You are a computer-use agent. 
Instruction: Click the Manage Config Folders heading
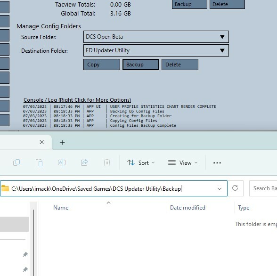tap(49, 26)
